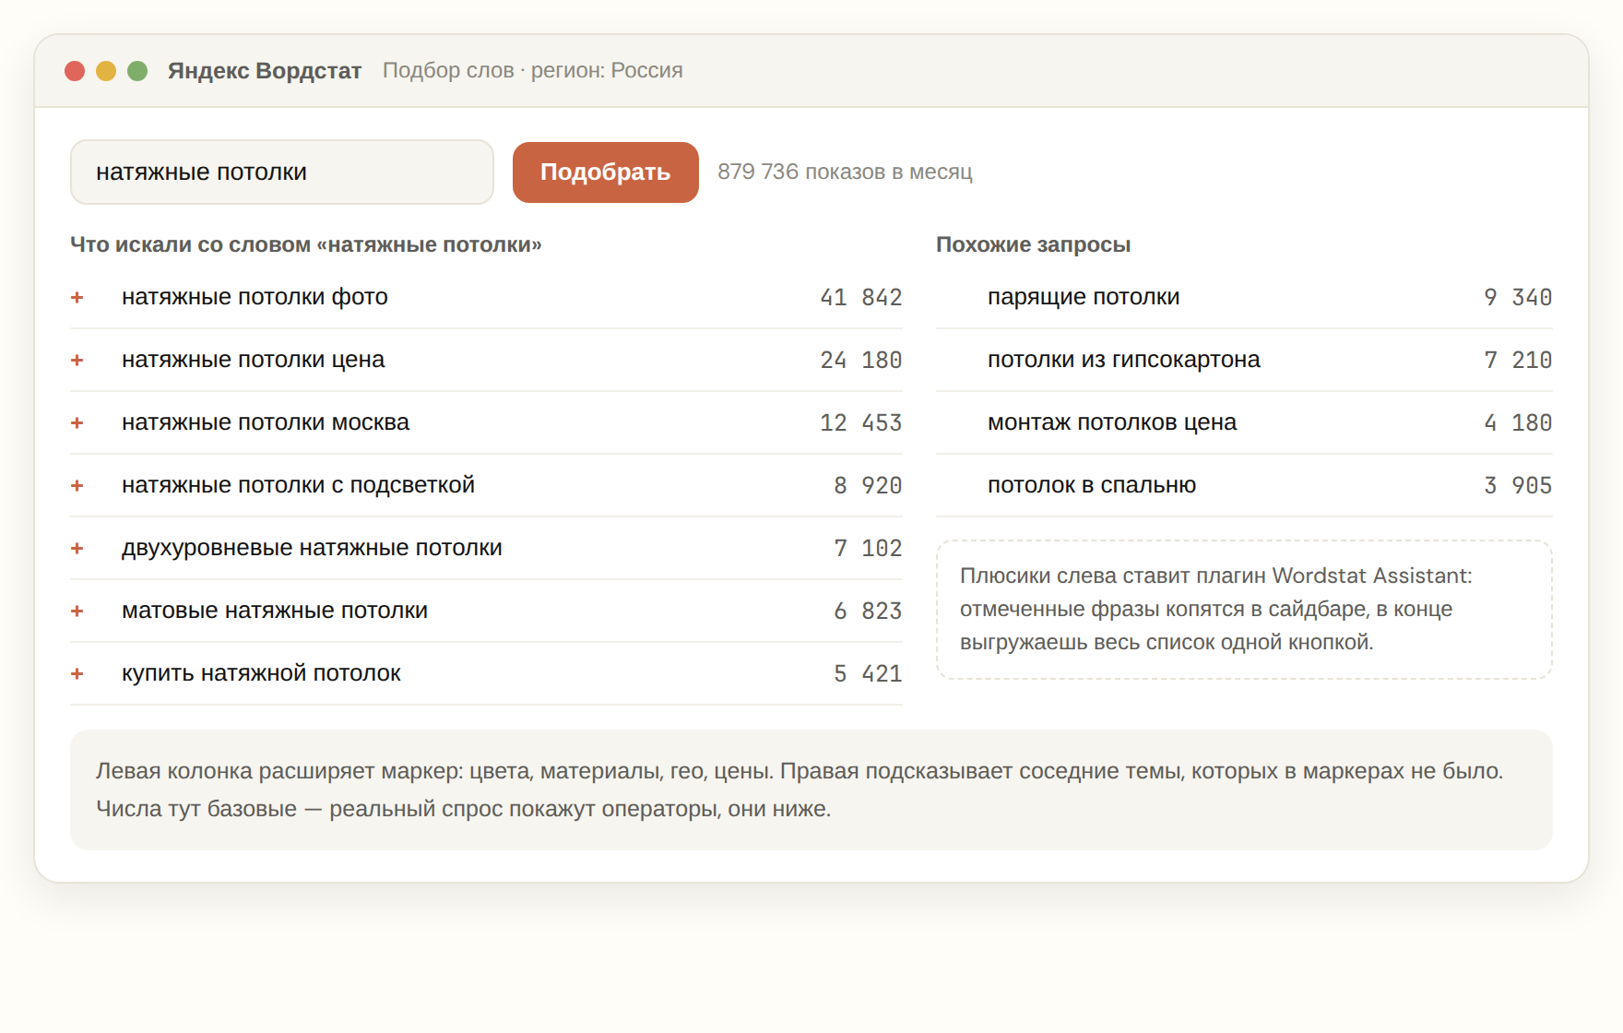The image size is (1623, 1033).
Task: Open query «натяжные потолки цена»
Action: tap(253, 360)
